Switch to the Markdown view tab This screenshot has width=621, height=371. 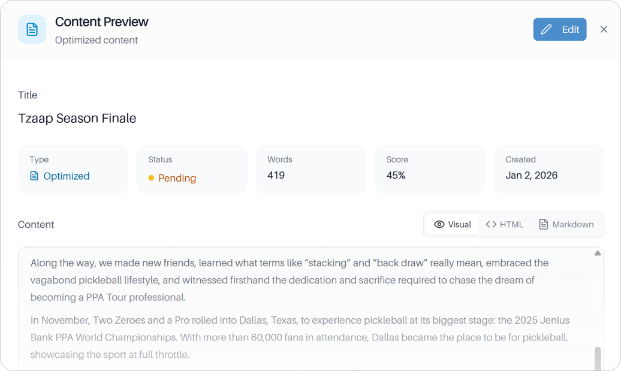click(566, 224)
